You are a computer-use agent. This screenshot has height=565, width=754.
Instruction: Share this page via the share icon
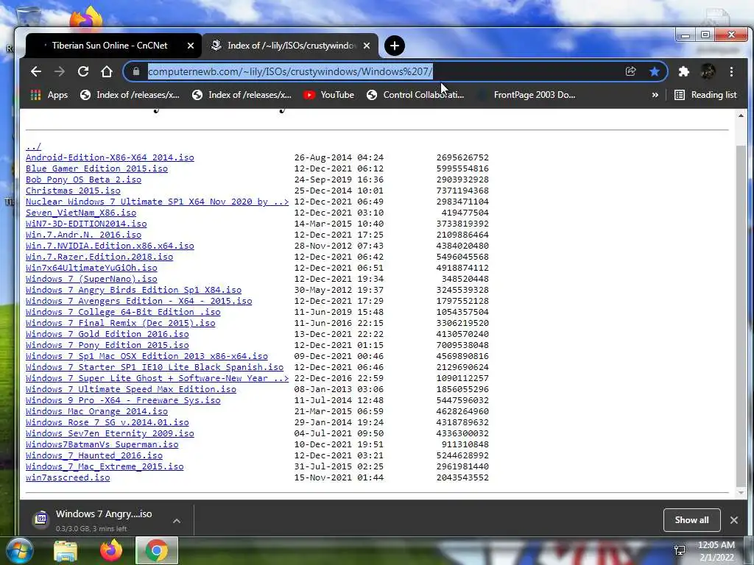pyautogui.click(x=630, y=71)
